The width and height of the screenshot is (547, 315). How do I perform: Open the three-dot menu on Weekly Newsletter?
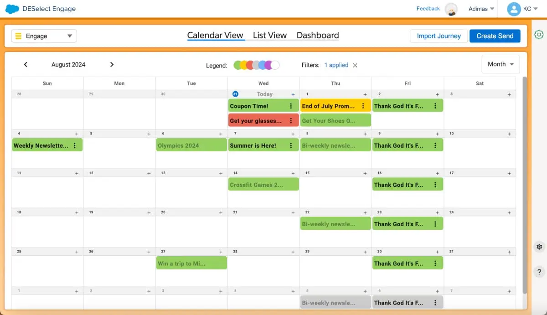(75, 145)
